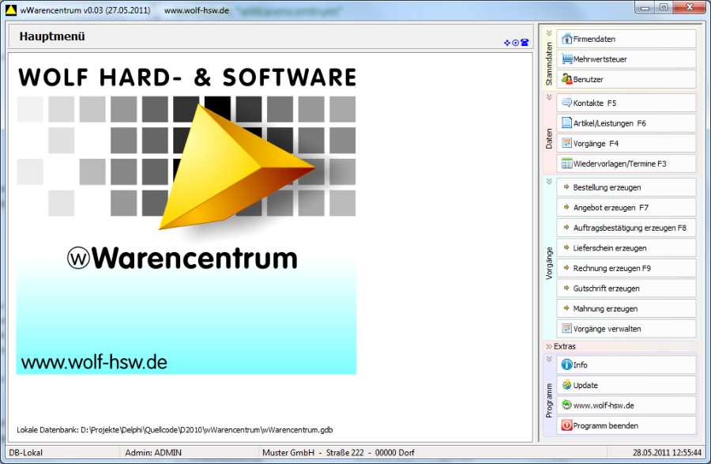Screen dimensions: 711x464
Task: Click the Kontakte speech bubble icon
Action: coord(566,104)
